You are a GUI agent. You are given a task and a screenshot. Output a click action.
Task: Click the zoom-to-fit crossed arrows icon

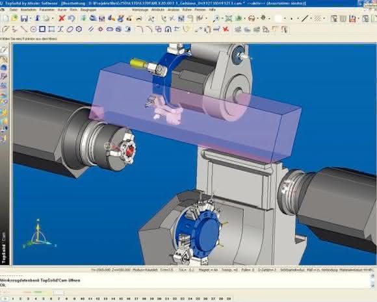click(x=228, y=18)
